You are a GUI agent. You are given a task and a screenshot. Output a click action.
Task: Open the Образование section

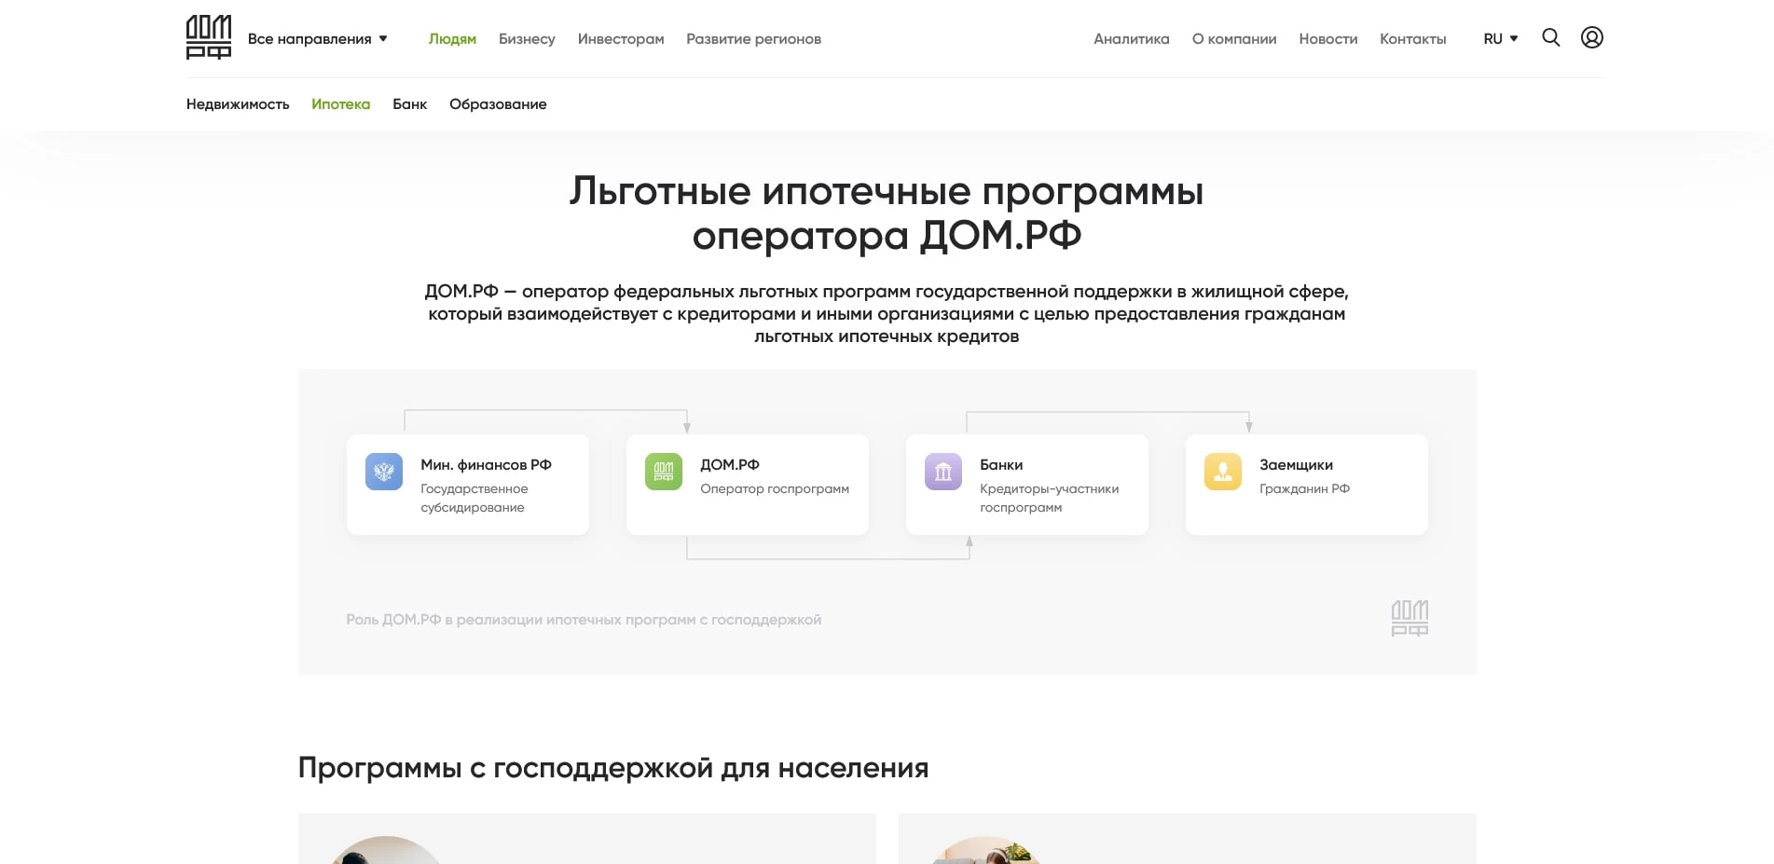point(498,104)
